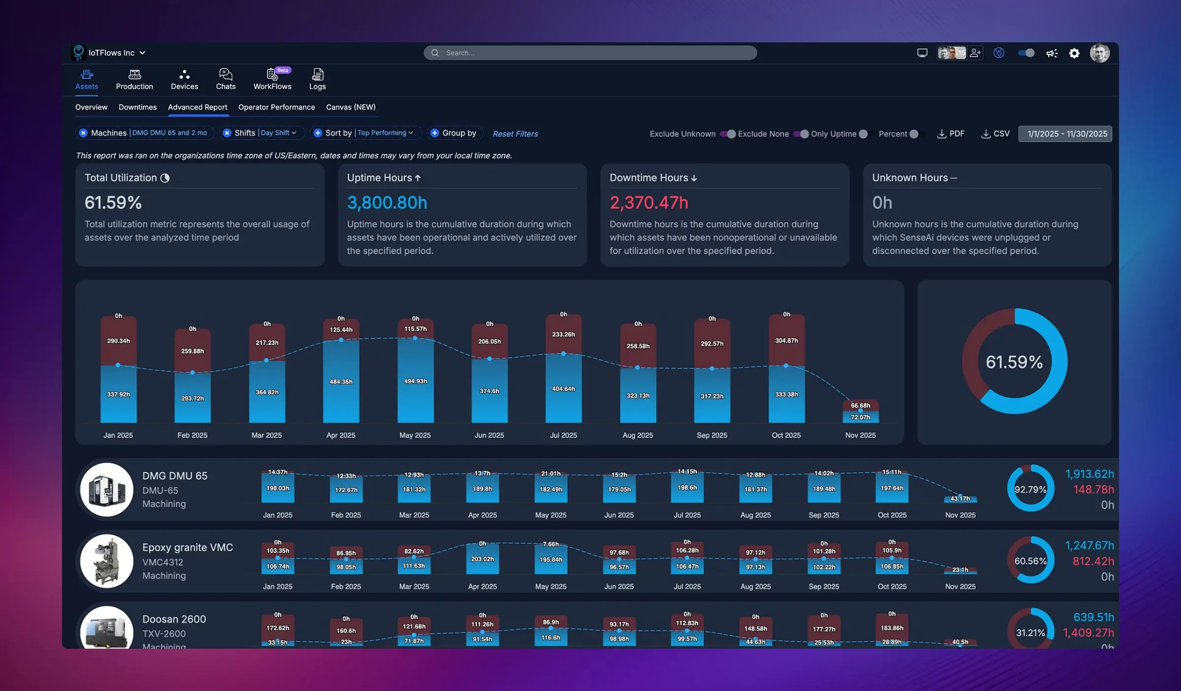This screenshot has width=1181, height=691.
Task: Open the Logs section
Action: [317, 79]
